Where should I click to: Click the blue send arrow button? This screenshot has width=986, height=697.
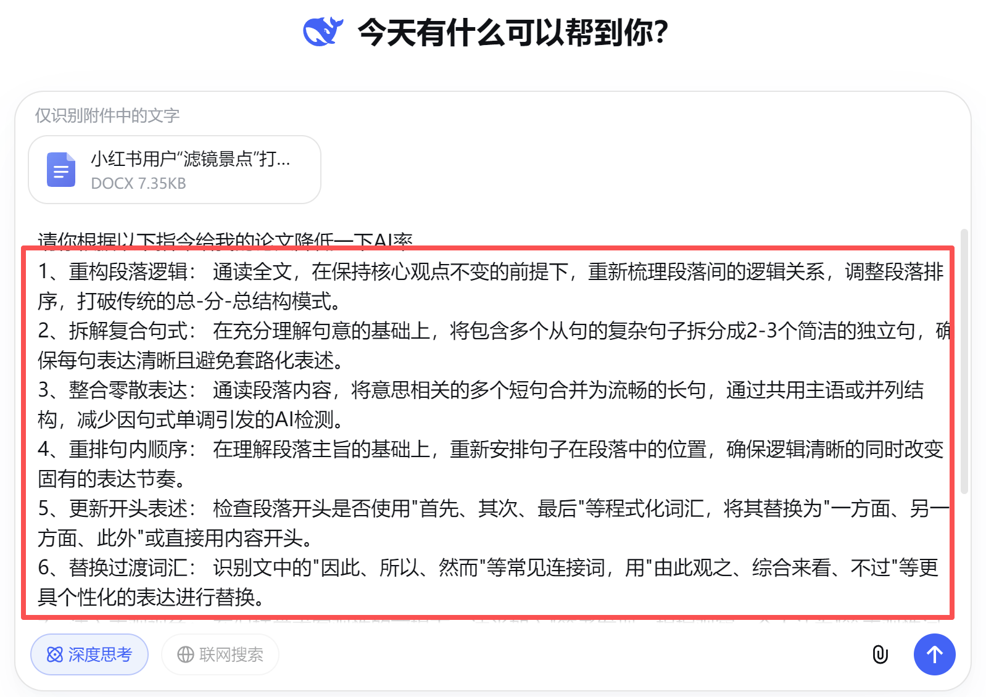tap(934, 654)
